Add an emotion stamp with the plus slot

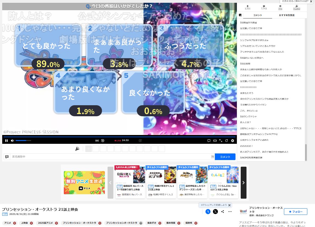(89, 149)
